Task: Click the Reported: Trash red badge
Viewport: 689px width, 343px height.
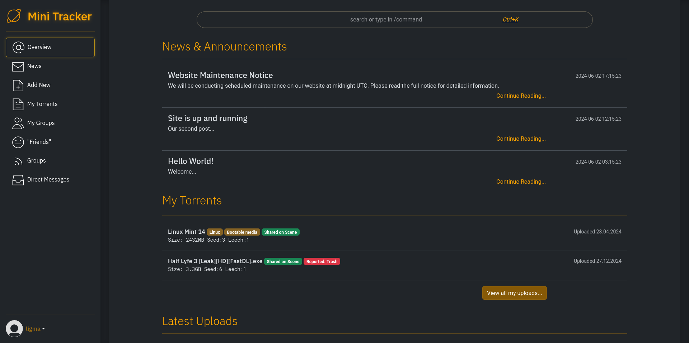Action: tap(322, 262)
